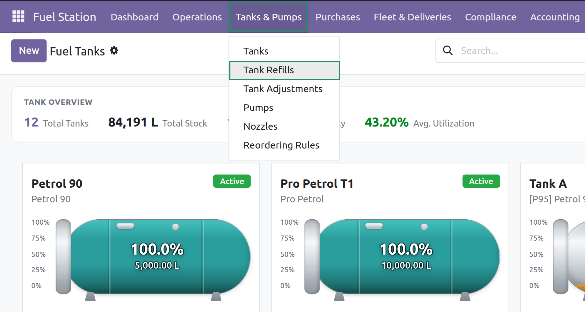Image resolution: width=586 pixels, height=312 pixels.
Task: Open the Operations menu
Action: click(x=197, y=17)
